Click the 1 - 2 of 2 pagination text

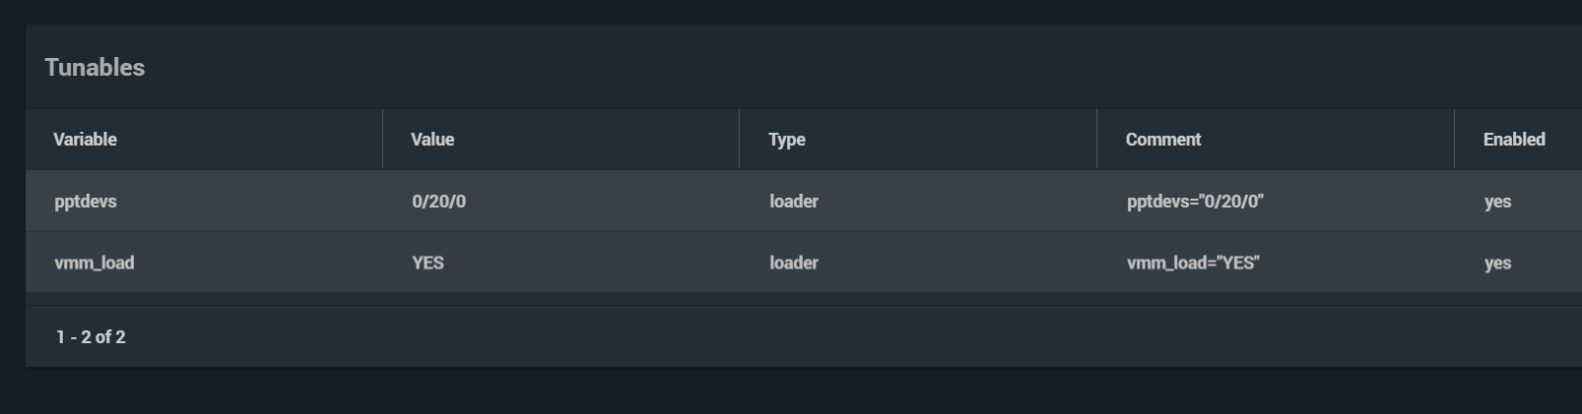(x=91, y=337)
